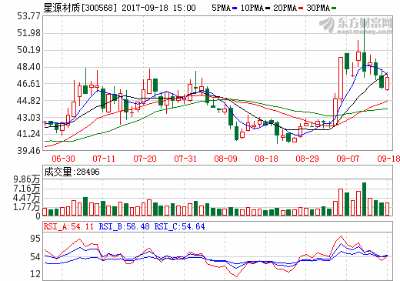
Task: Click the 39.46 price axis label
Action: click(x=28, y=151)
